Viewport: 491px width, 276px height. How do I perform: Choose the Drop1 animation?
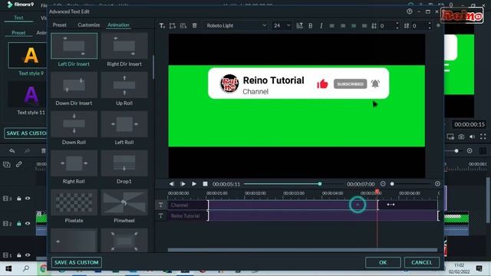pyautogui.click(x=124, y=163)
